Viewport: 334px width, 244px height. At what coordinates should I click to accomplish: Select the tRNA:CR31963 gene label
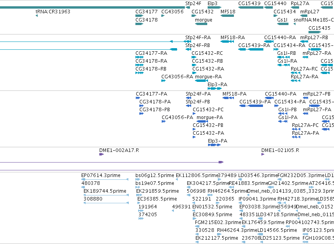point(53,11)
